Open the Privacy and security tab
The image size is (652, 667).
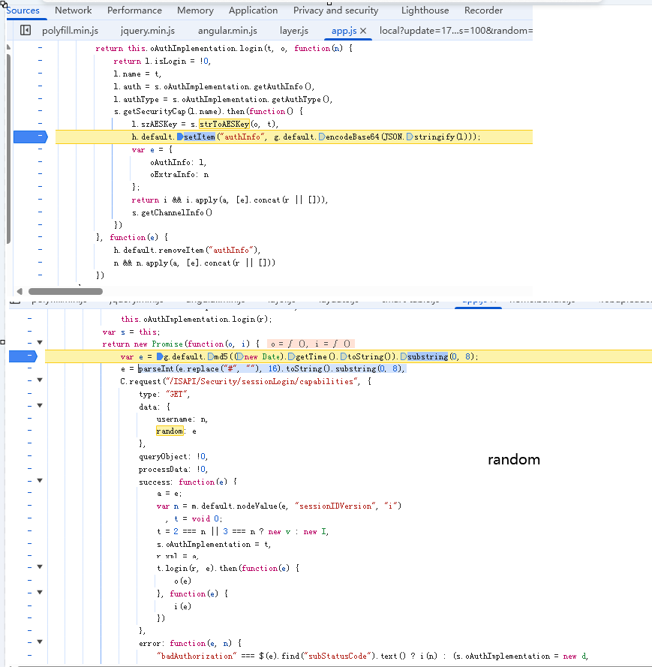(335, 11)
